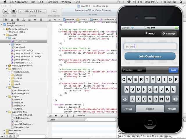Show the Search navigator

pyautogui.click(x=18, y=20)
